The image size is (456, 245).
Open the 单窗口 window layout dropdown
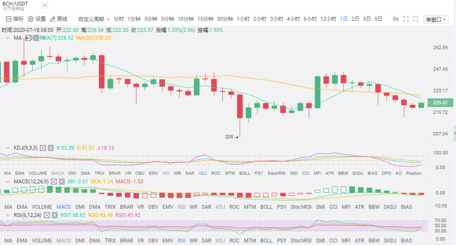point(436,20)
